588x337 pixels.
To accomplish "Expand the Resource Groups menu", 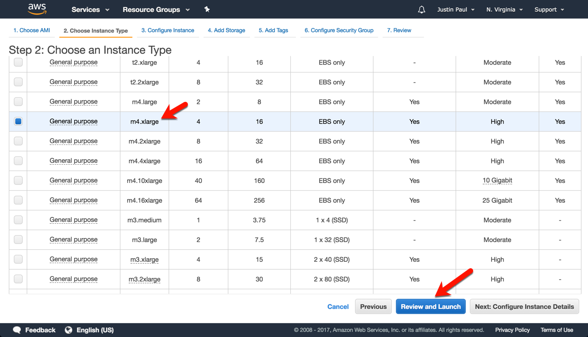I will coord(156,10).
